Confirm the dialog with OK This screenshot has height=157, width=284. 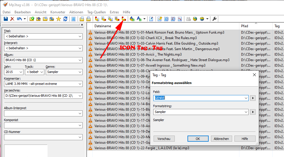(198, 139)
